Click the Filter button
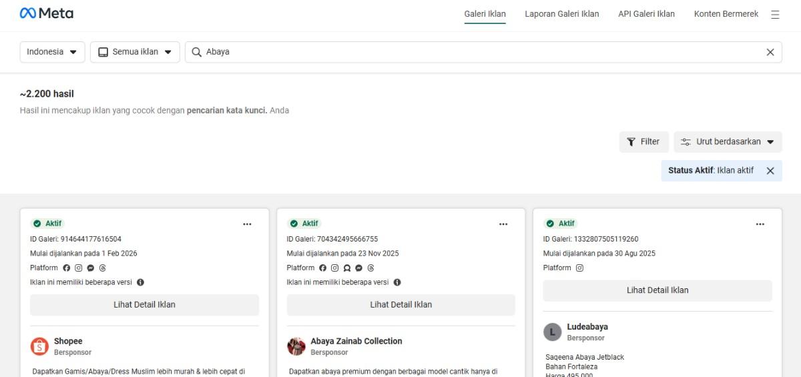This screenshot has height=377, width=801. (x=643, y=141)
